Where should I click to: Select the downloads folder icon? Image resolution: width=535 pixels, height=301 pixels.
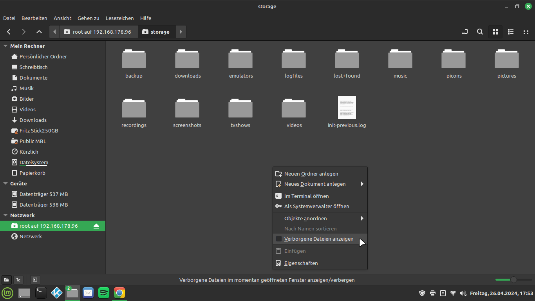187,59
